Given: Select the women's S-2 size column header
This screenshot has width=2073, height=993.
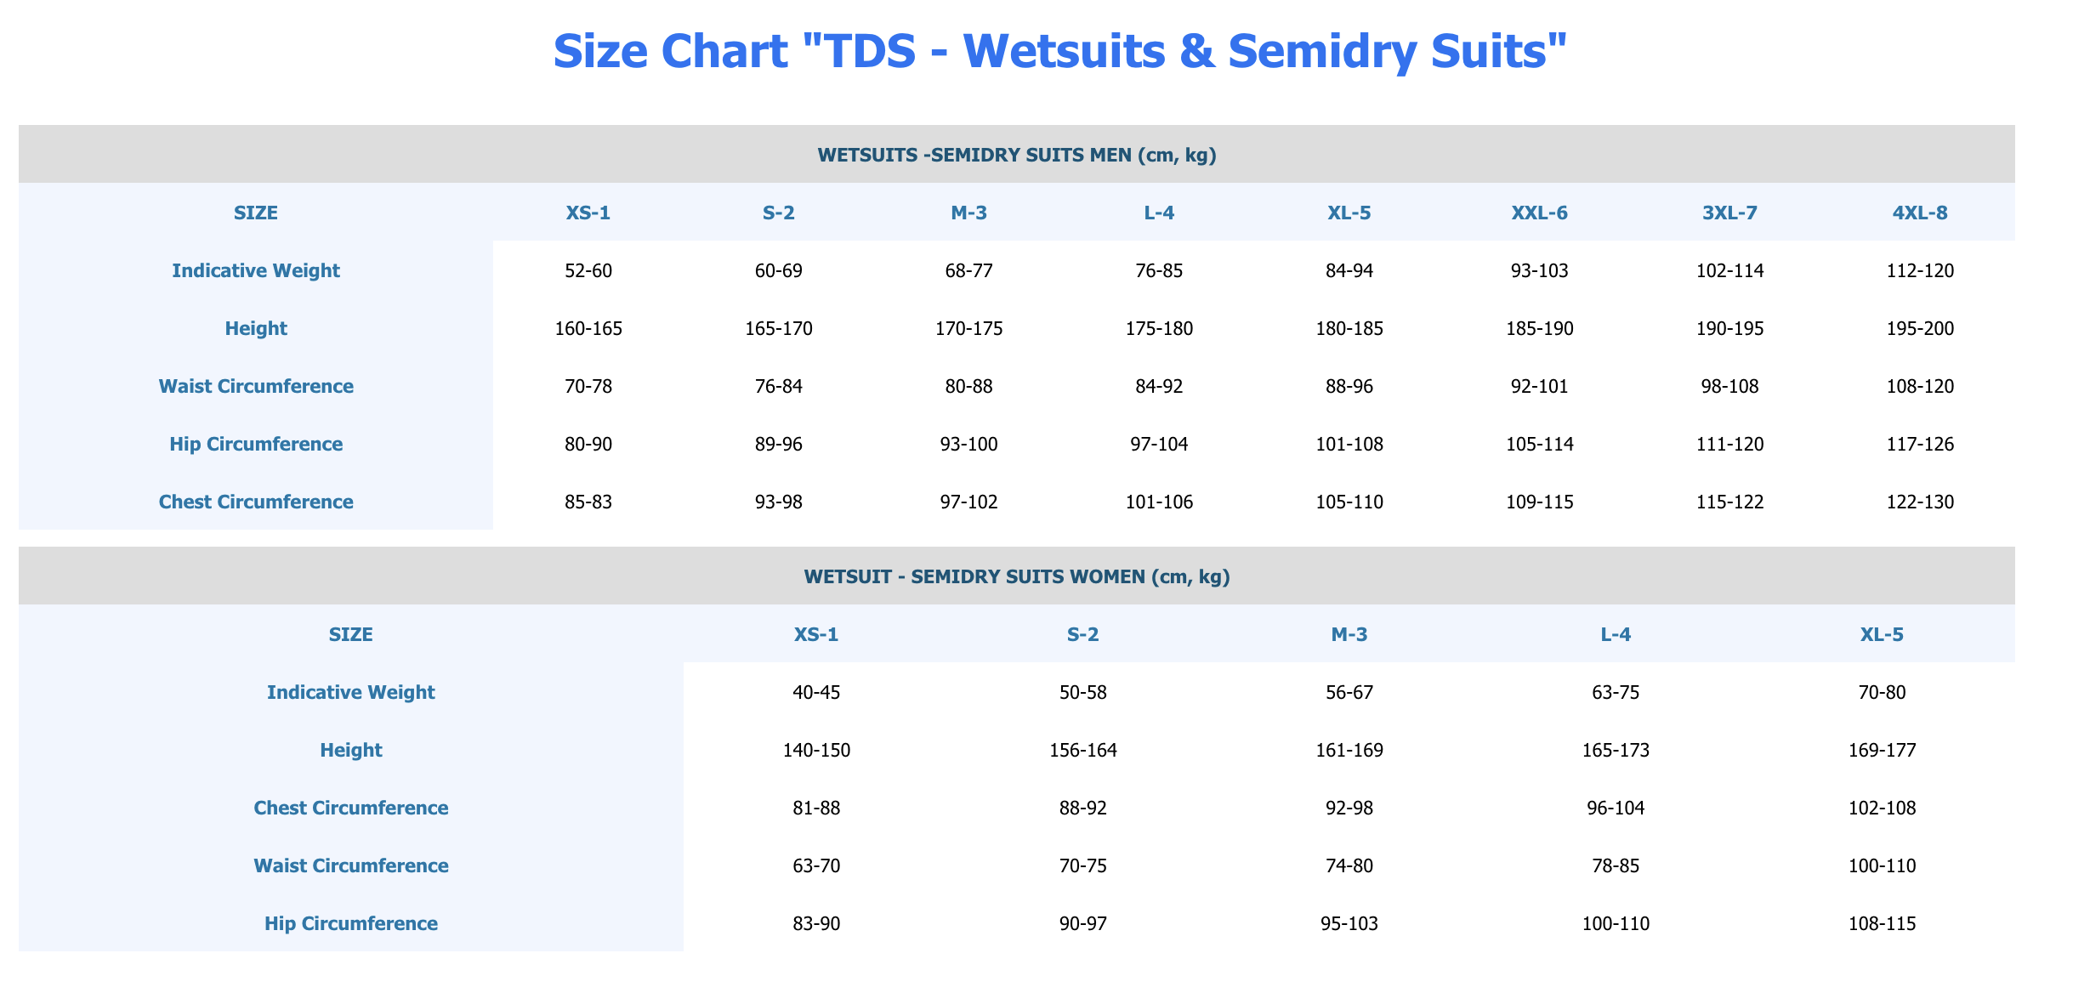Looking at the screenshot, I should coord(1082,634).
